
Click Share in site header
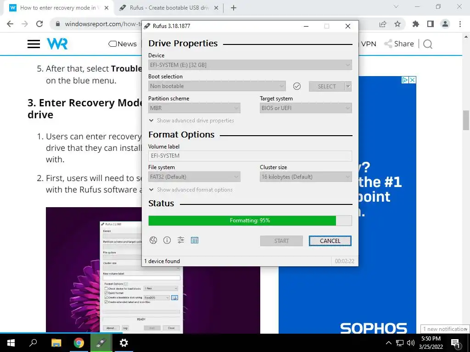[399, 44]
